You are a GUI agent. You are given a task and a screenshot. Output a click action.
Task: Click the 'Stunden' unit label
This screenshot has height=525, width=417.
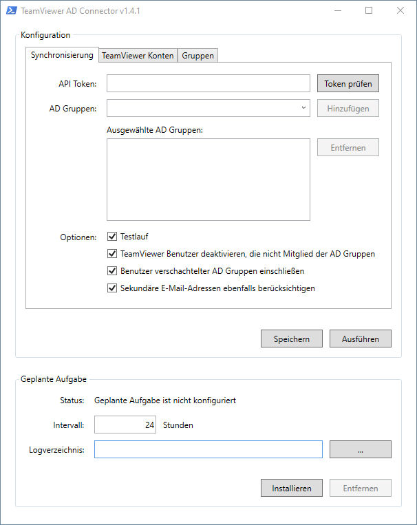click(x=178, y=425)
